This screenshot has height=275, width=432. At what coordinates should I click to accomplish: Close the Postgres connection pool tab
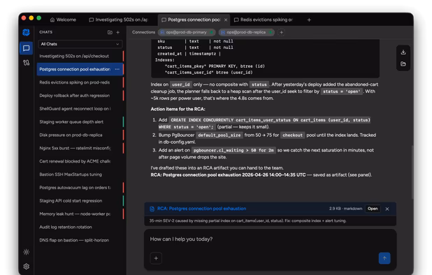pyautogui.click(x=226, y=20)
